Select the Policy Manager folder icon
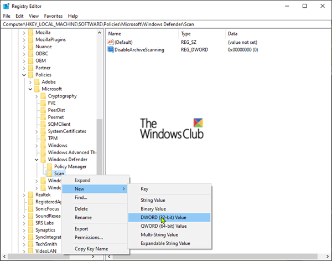 click(50, 166)
